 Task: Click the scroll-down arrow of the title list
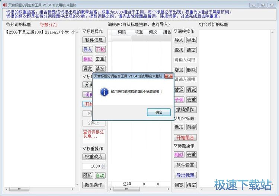pyautogui.click(x=77, y=184)
